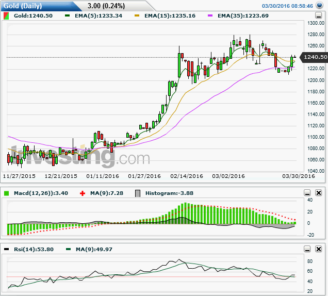
Task: Click the MA(9):49.97 label
Action: pos(94,250)
